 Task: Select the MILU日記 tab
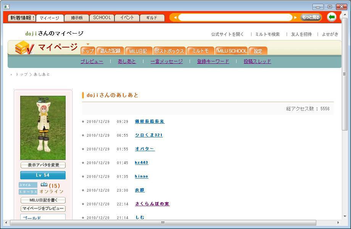[x=138, y=51]
